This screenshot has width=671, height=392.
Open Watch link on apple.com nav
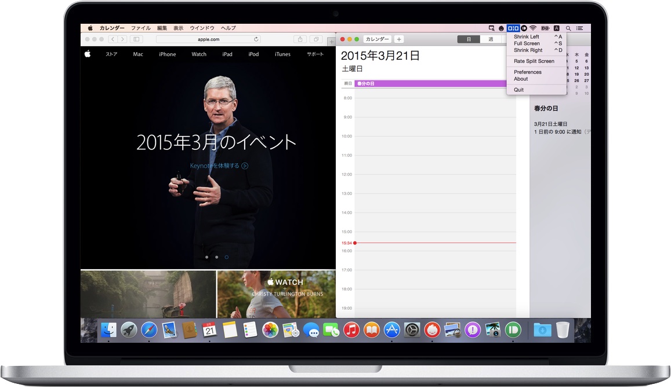(x=198, y=54)
